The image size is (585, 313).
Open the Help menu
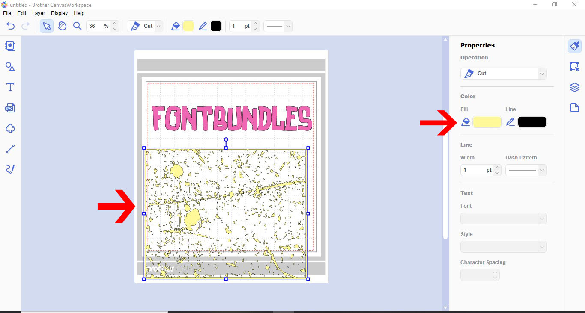click(79, 13)
